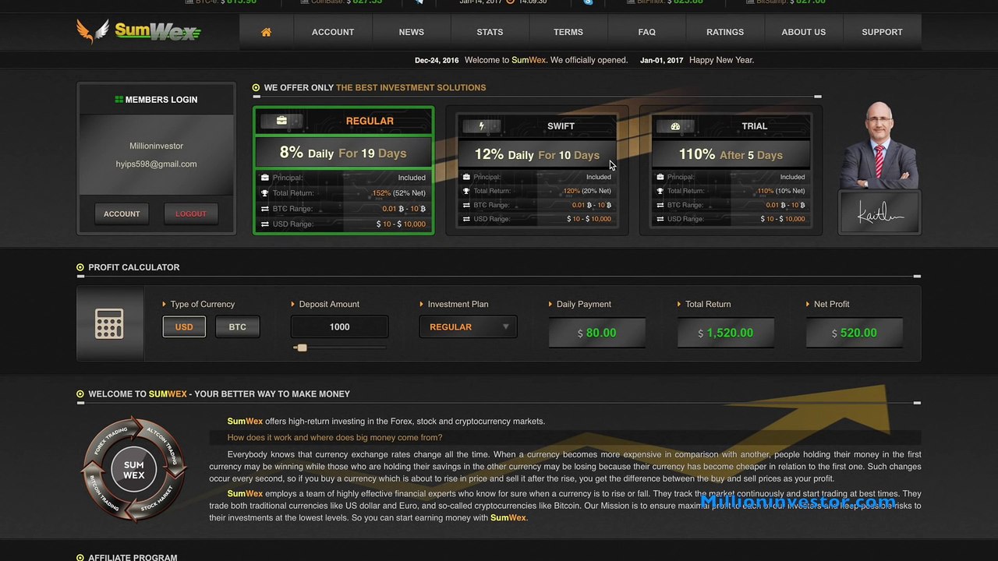Click the Total Return value 1,520.00

pos(726,333)
